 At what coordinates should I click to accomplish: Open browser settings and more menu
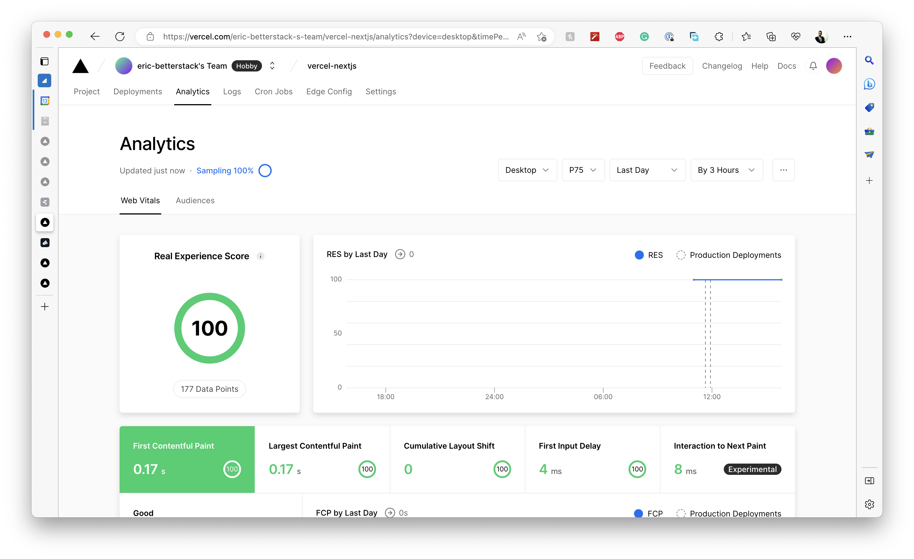click(x=847, y=36)
